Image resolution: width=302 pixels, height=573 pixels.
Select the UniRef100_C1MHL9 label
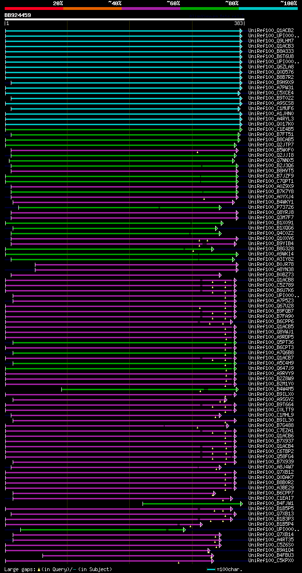tap(271, 415)
